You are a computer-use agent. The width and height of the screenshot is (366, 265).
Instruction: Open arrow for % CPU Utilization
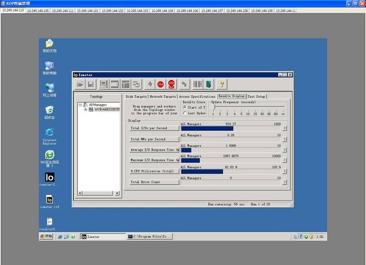[284, 171]
